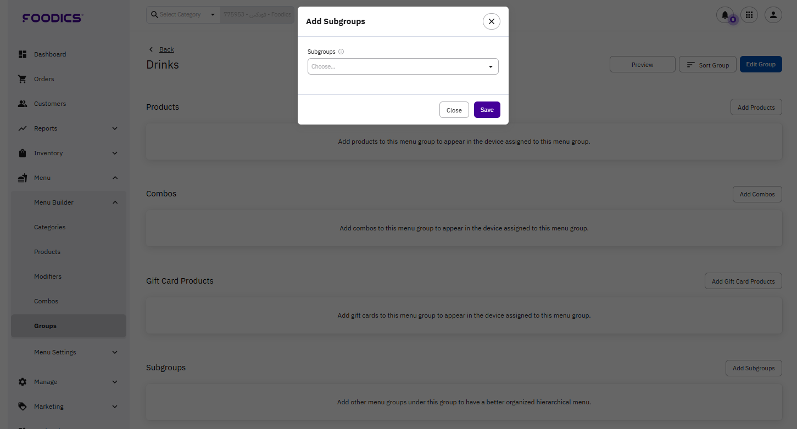Open the Subgroups Choose dropdown
797x429 pixels.
click(x=403, y=66)
